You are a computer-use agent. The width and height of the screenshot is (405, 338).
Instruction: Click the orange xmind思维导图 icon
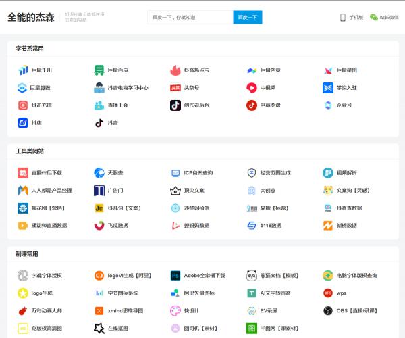(x=99, y=310)
